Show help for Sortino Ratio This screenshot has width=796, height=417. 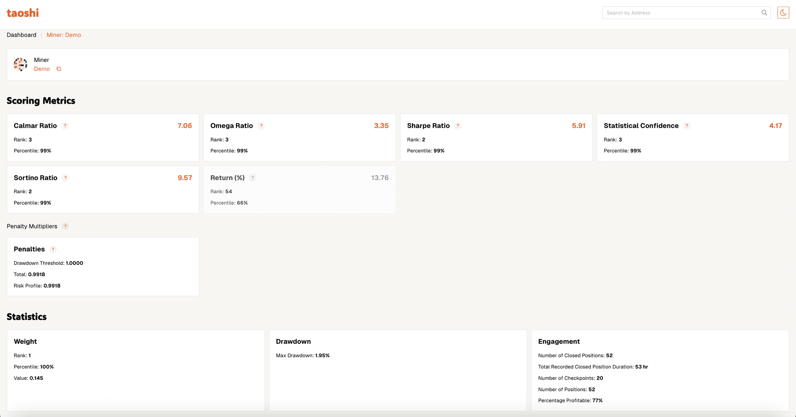pos(66,178)
